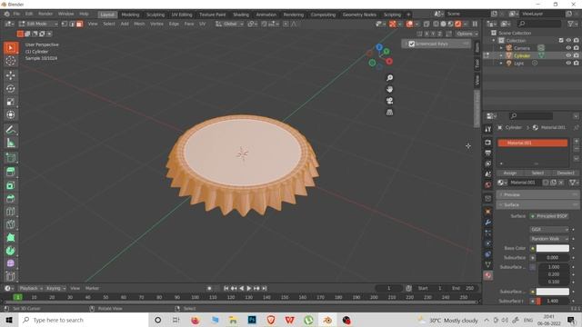Choose the Annotate tool
The image size is (582, 327).
[10, 129]
